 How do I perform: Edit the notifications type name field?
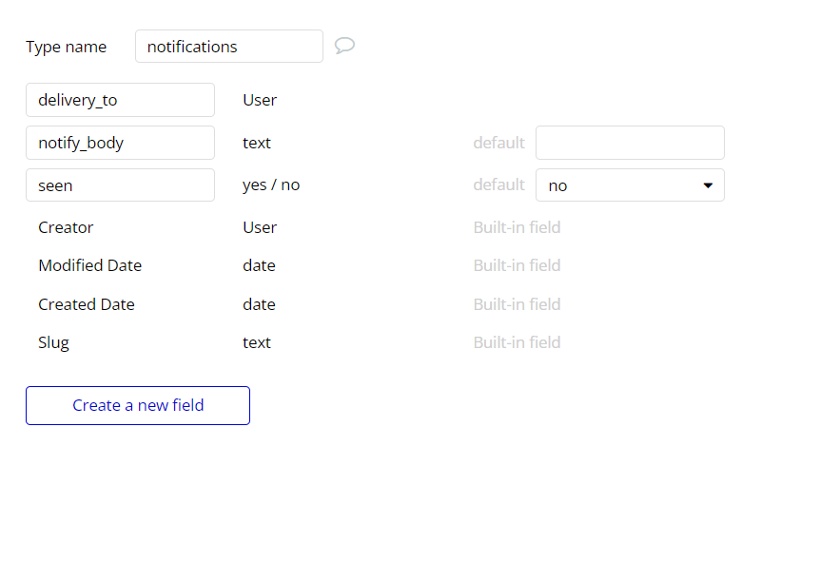(x=228, y=47)
